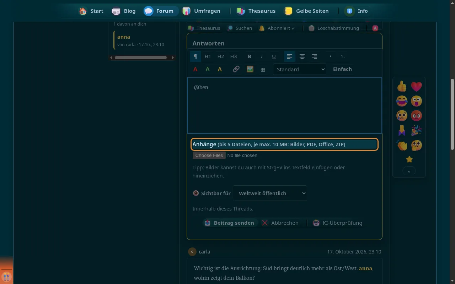
Task: Send the post with Beitrag senden
Action: tap(230, 223)
